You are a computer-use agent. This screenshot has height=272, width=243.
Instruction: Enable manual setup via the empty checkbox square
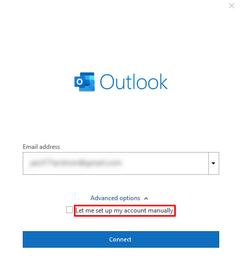69,209
